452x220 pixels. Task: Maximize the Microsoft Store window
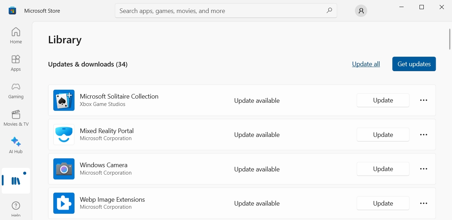coord(421,7)
